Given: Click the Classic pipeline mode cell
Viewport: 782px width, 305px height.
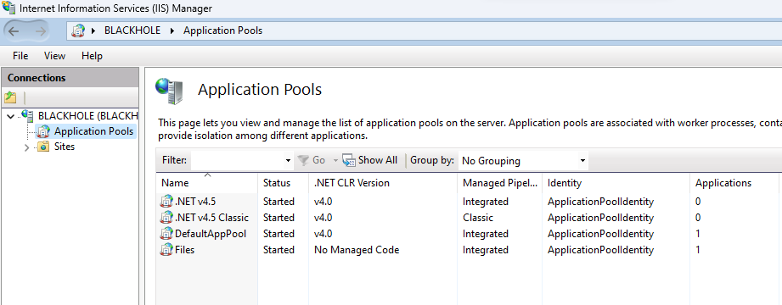Looking at the screenshot, I should coord(478,218).
